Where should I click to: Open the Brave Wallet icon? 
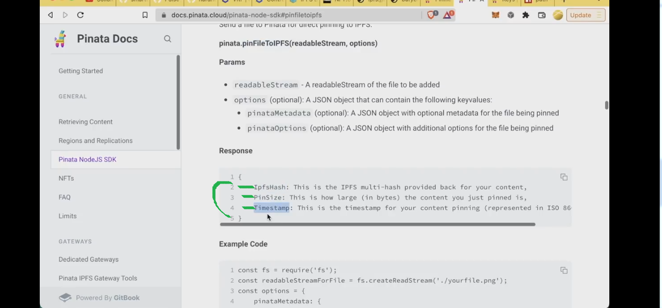(x=542, y=15)
